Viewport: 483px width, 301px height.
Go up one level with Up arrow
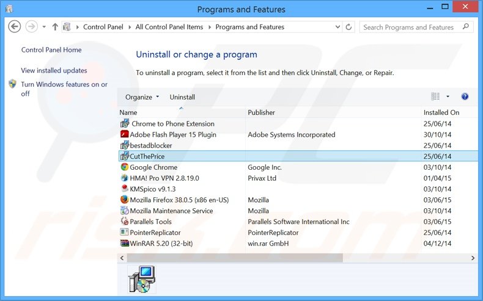click(x=55, y=27)
